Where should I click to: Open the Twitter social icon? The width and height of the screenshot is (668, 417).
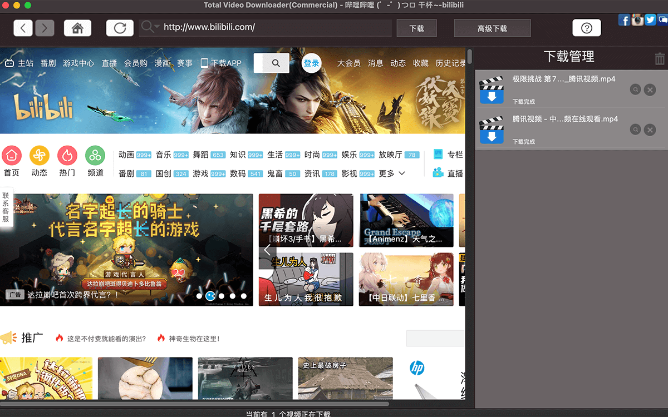(650, 20)
